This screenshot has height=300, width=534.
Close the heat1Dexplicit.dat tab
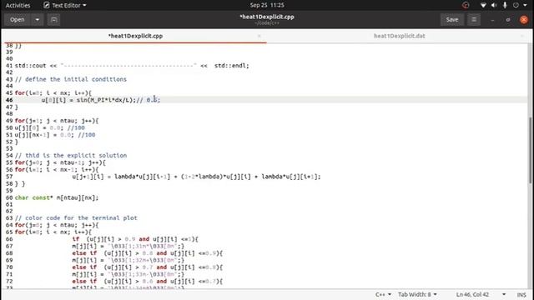point(522,36)
